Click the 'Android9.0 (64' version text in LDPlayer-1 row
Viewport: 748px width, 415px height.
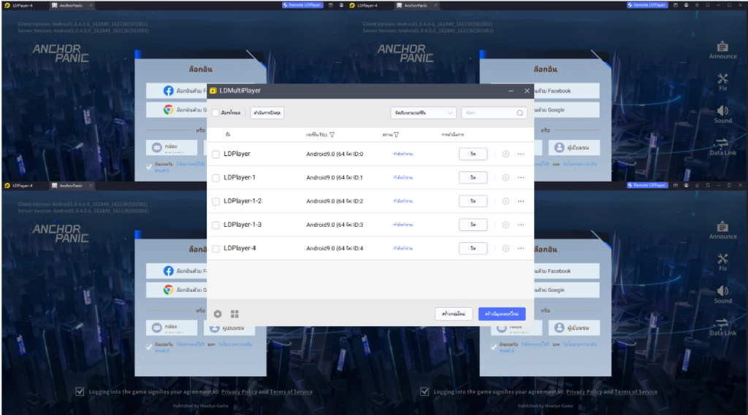[x=325, y=178]
